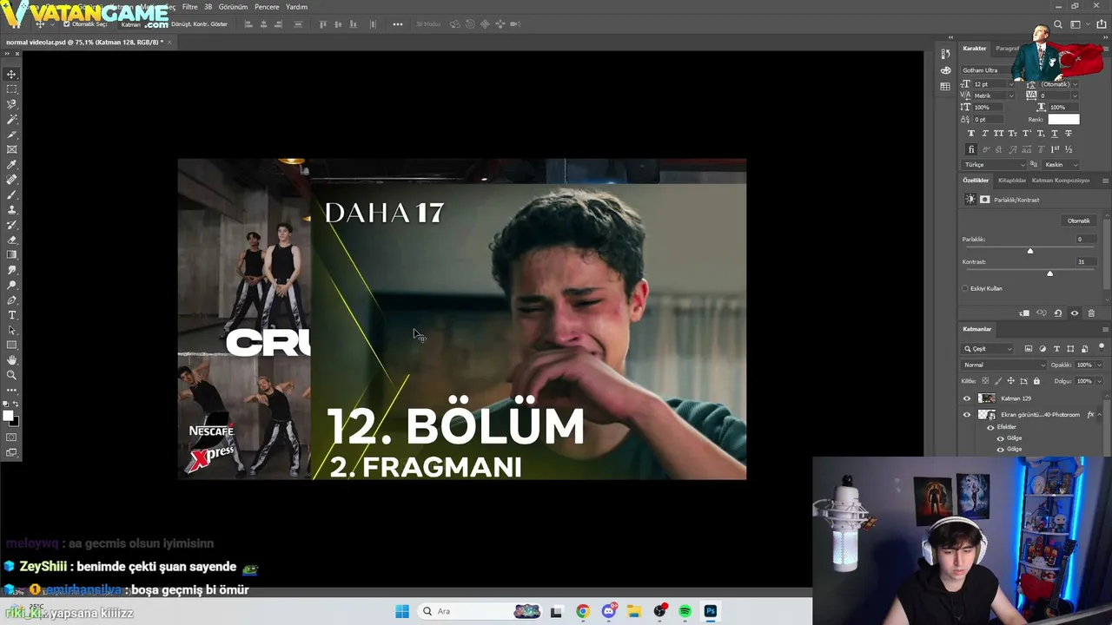This screenshot has height=625, width=1112.
Task: Open the Filtre menu
Action: 189,7
